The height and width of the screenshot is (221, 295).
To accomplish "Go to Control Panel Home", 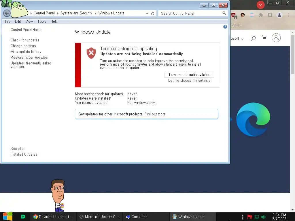I will coord(26,30).
